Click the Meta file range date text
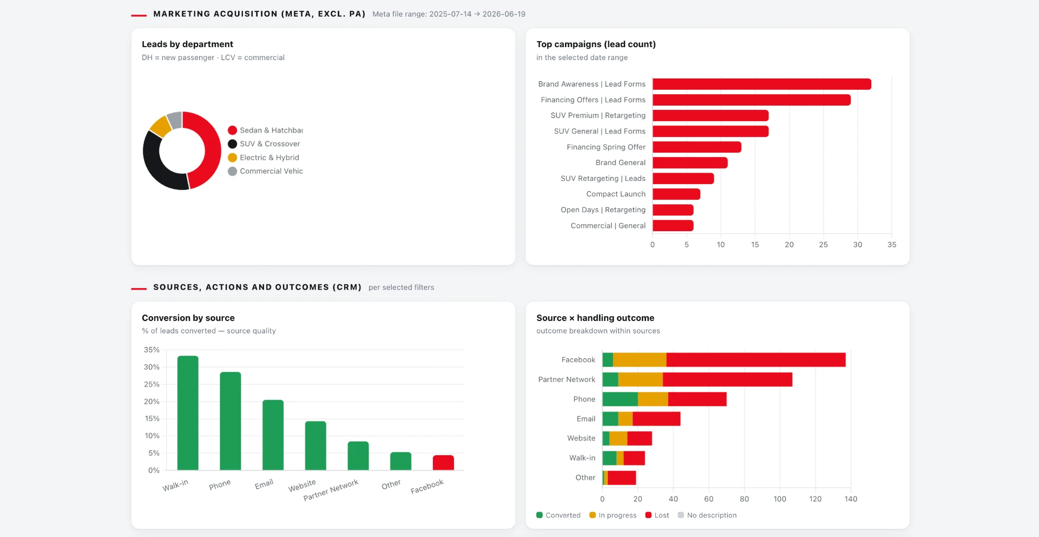The height and width of the screenshot is (537, 1039). pyautogui.click(x=449, y=14)
